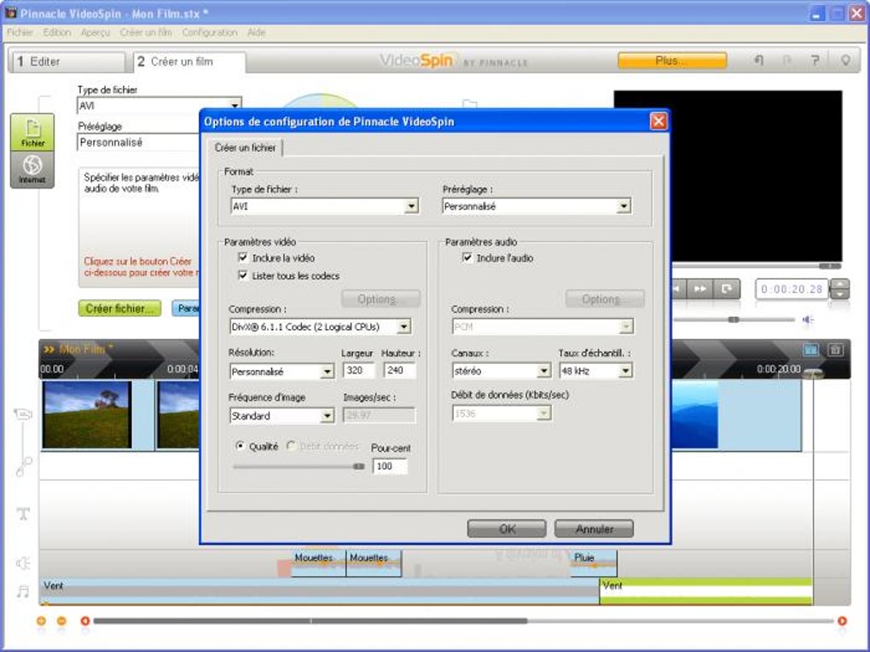Click the lightbulb tips icon
Viewport: 870px width, 652px height.
[x=845, y=60]
